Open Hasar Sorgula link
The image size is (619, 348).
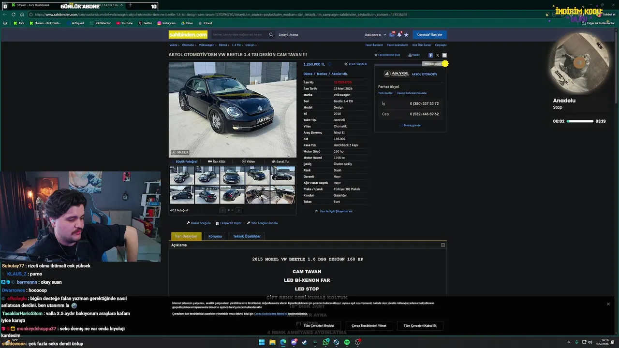click(199, 223)
